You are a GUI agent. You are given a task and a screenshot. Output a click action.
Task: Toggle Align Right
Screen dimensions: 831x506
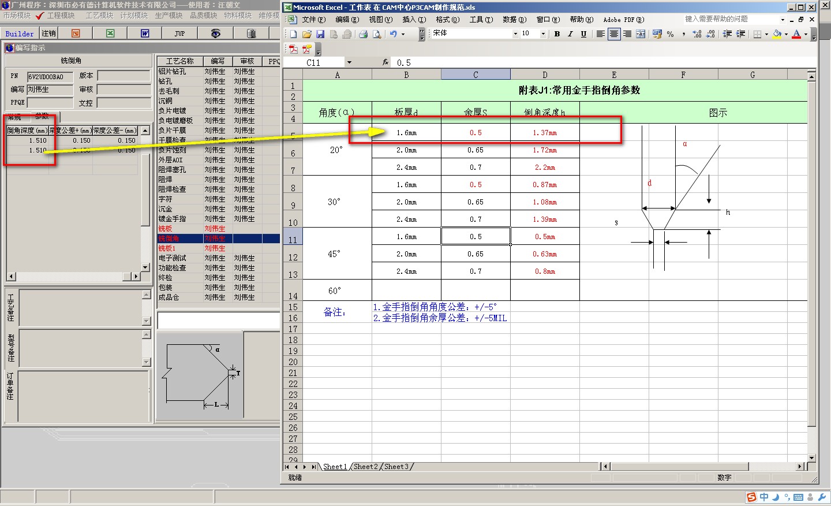pos(627,34)
